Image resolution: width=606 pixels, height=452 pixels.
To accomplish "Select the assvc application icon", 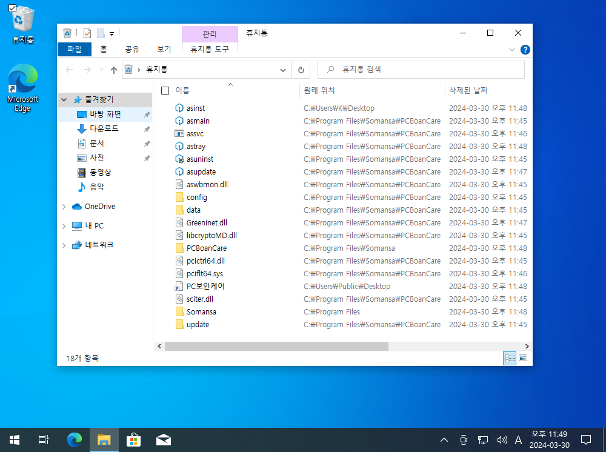I will (179, 134).
